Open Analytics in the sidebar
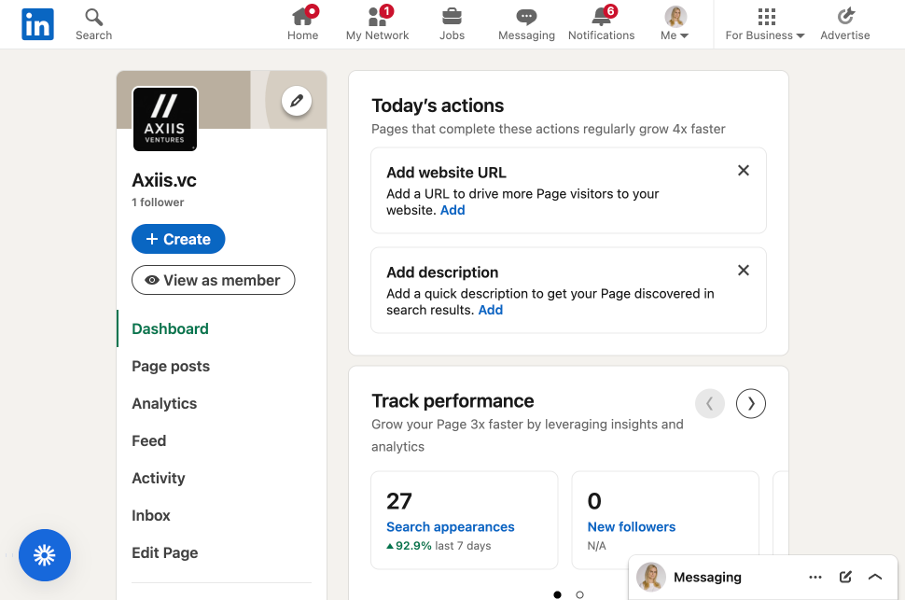Screen dimensions: 905x600 164,403
